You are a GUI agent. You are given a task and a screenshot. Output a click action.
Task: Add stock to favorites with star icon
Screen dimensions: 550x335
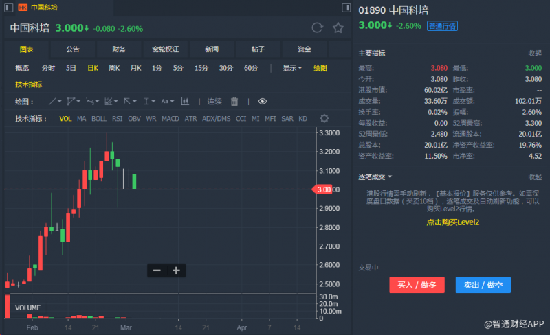click(x=338, y=27)
